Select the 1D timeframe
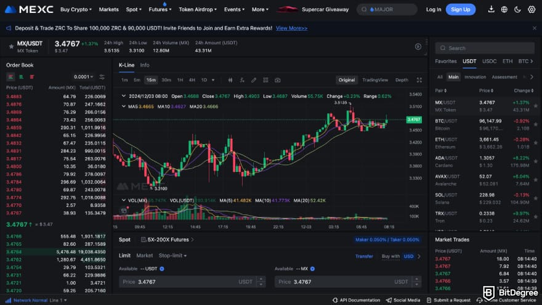 tap(204, 80)
